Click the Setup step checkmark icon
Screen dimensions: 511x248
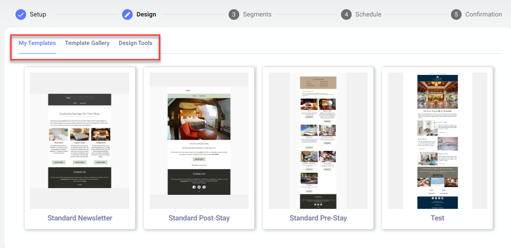[21, 15]
